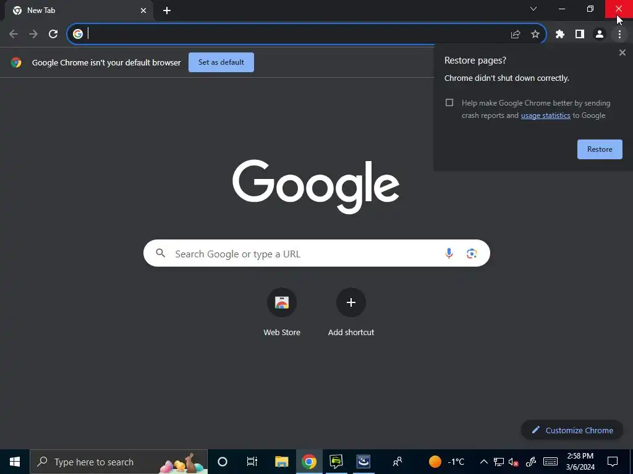Click the forward navigation arrow
The width and height of the screenshot is (633, 474).
click(33, 35)
